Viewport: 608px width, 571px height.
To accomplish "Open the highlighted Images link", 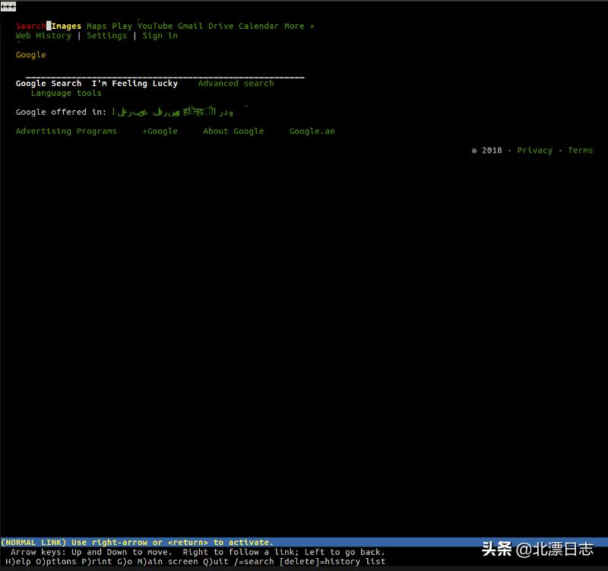I will [66, 26].
